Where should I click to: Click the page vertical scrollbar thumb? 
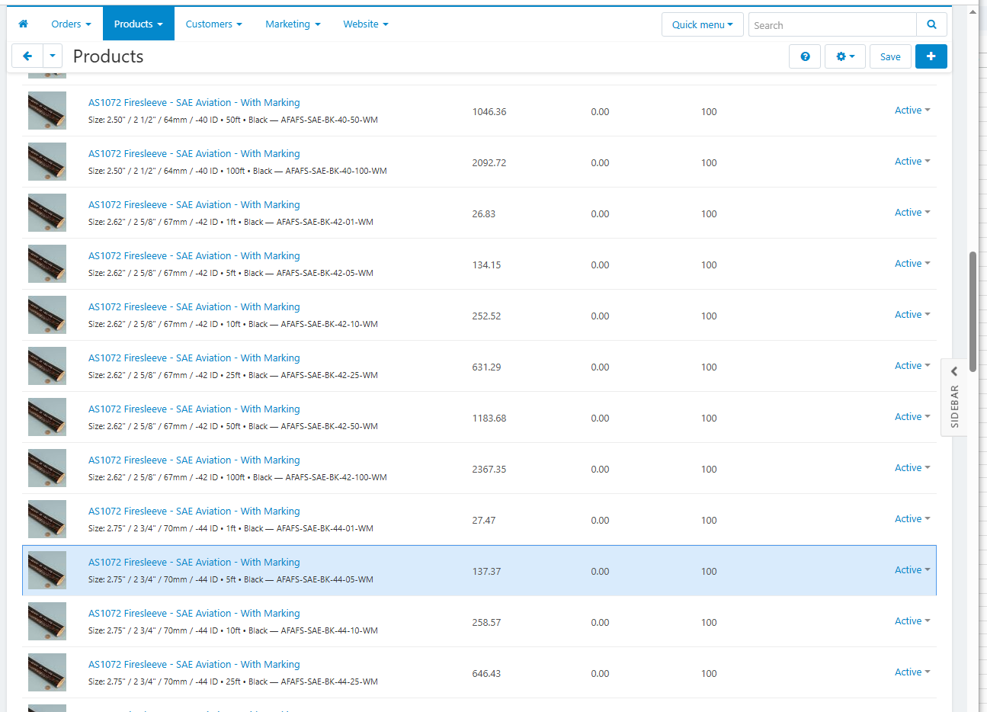[x=973, y=311]
